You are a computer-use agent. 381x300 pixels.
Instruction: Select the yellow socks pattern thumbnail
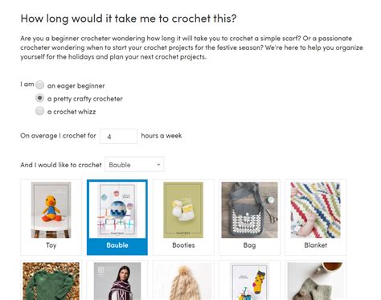(249, 281)
